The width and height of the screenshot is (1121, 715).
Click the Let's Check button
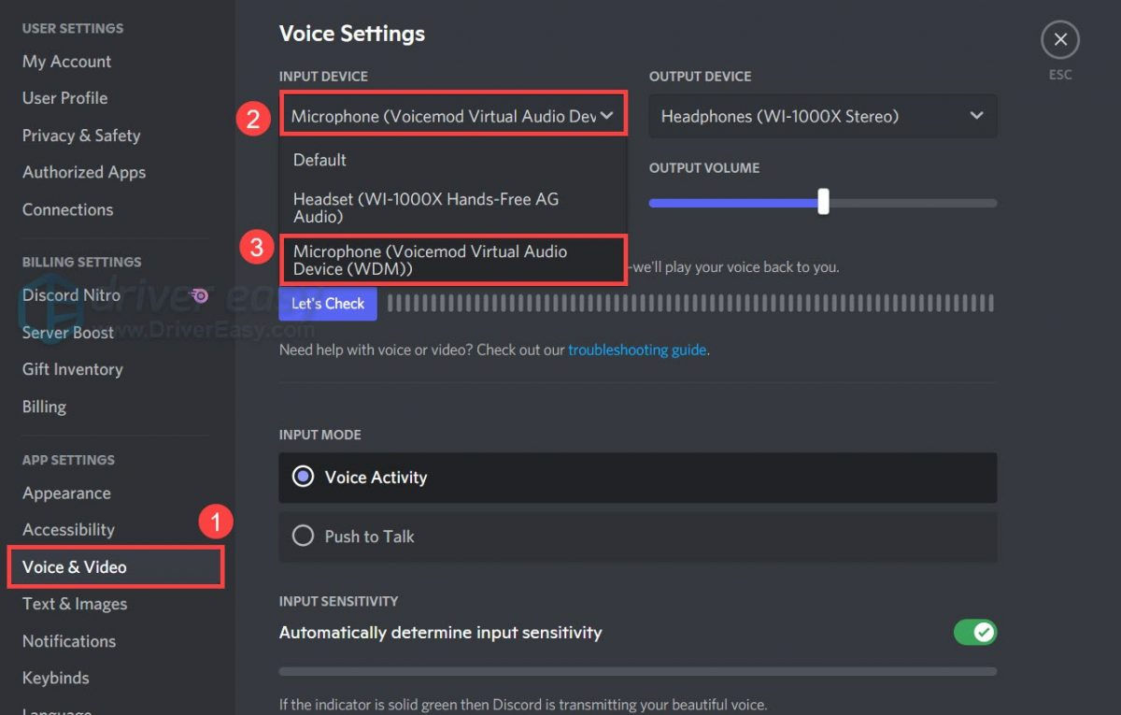click(327, 304)
